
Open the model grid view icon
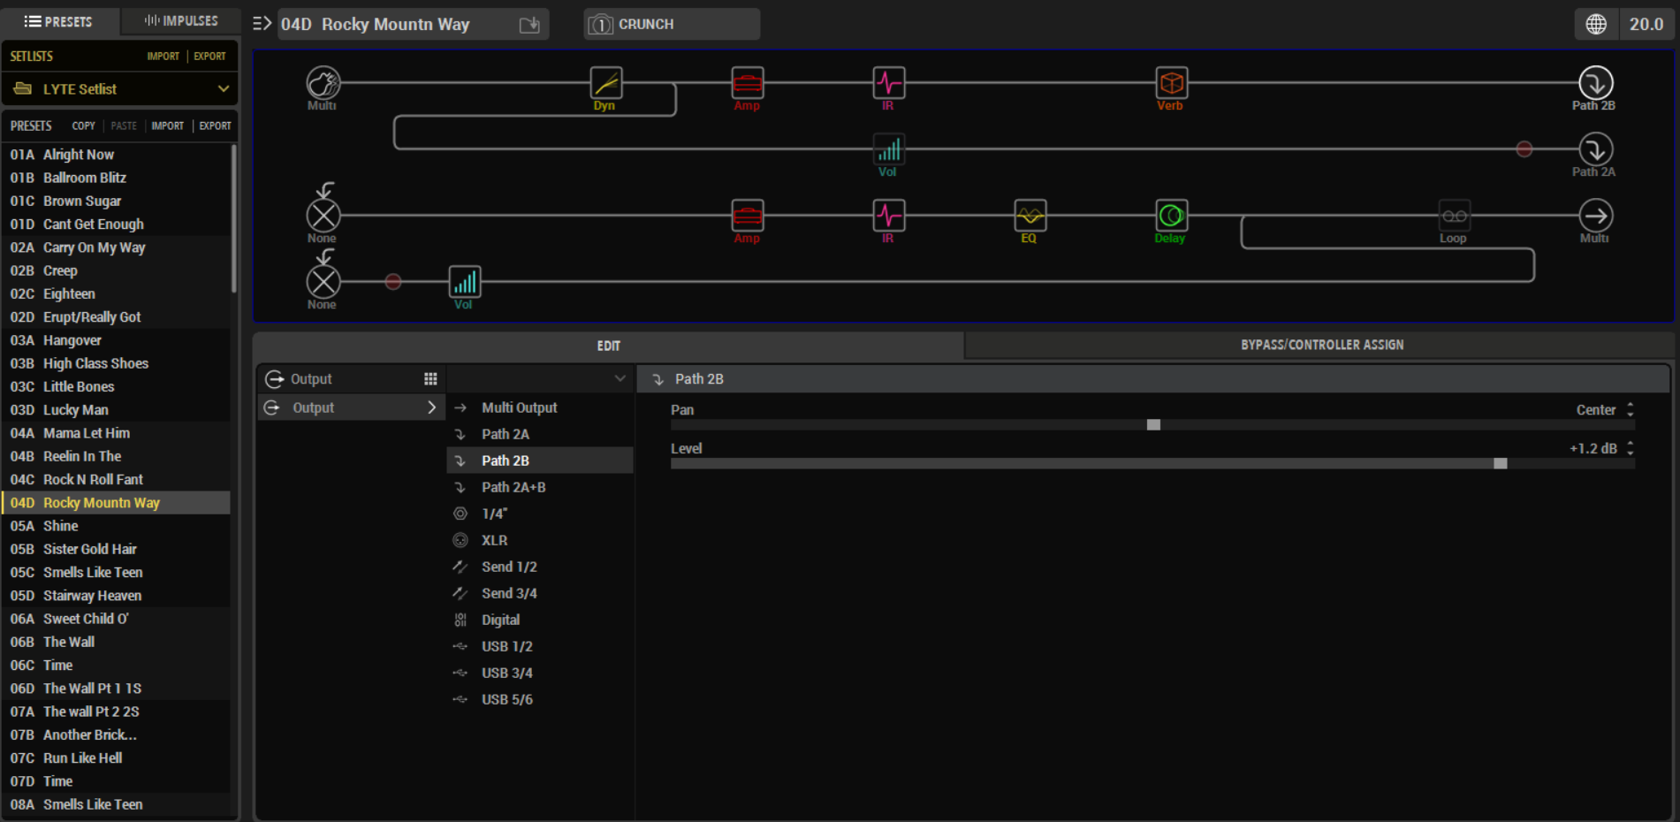pos(430,379)
